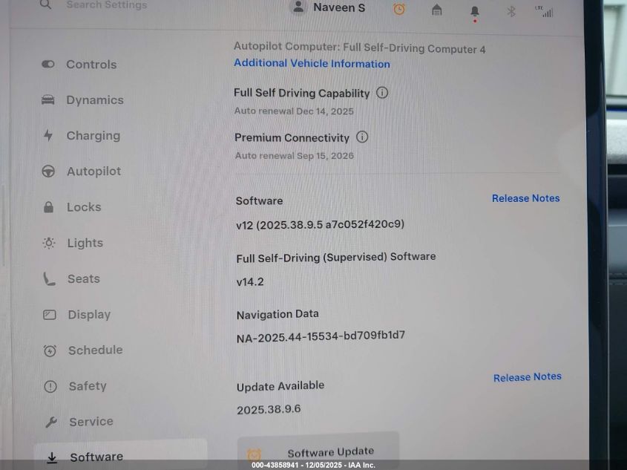
Task: Show info for Full Self Driving Capability
Action: tap(382, 93)
